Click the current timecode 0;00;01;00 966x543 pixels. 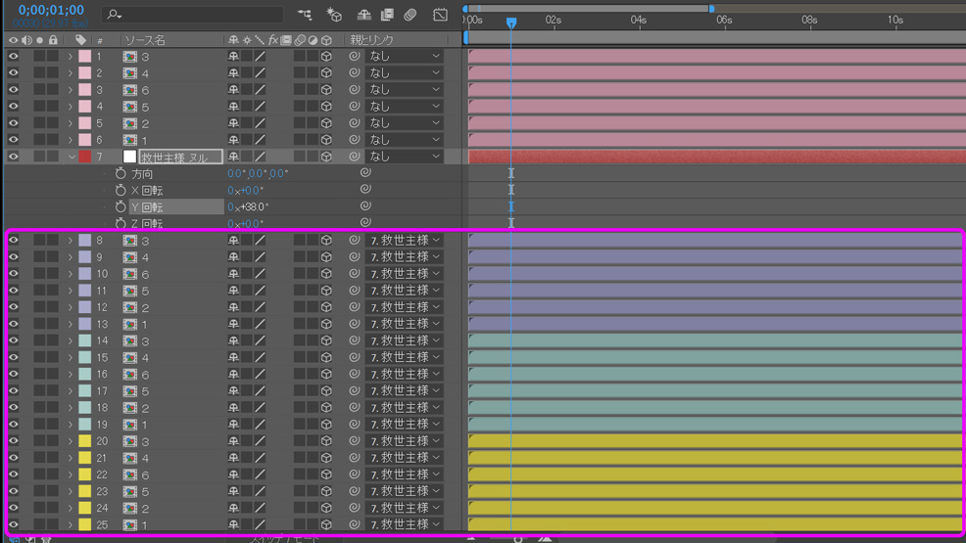click(51, 11)
